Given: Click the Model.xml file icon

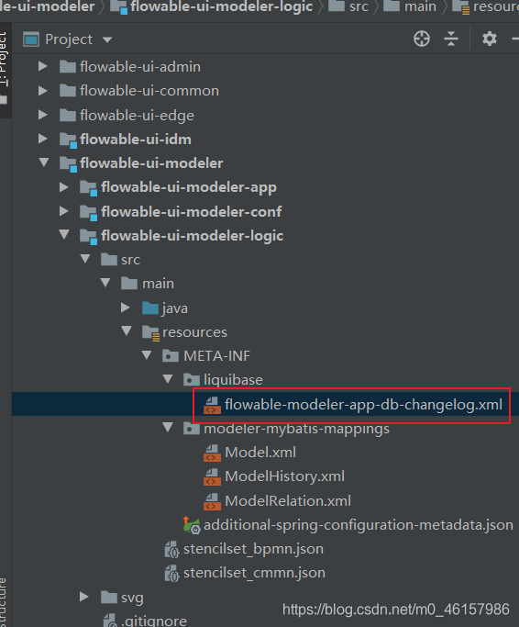Looking at the screenshot, I should pos(212,453).
